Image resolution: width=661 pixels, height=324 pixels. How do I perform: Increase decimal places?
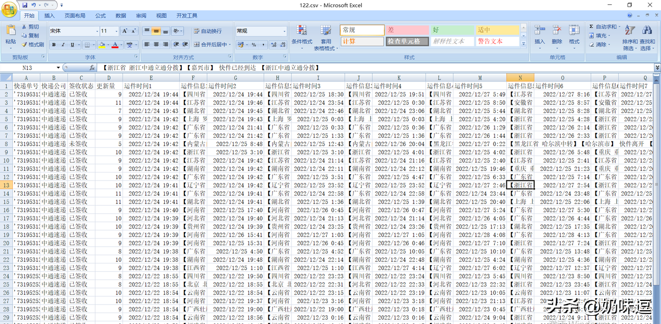point(273,45)
